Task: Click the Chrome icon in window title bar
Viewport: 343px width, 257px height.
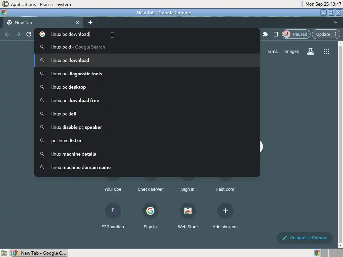Action: coord(4,13)
